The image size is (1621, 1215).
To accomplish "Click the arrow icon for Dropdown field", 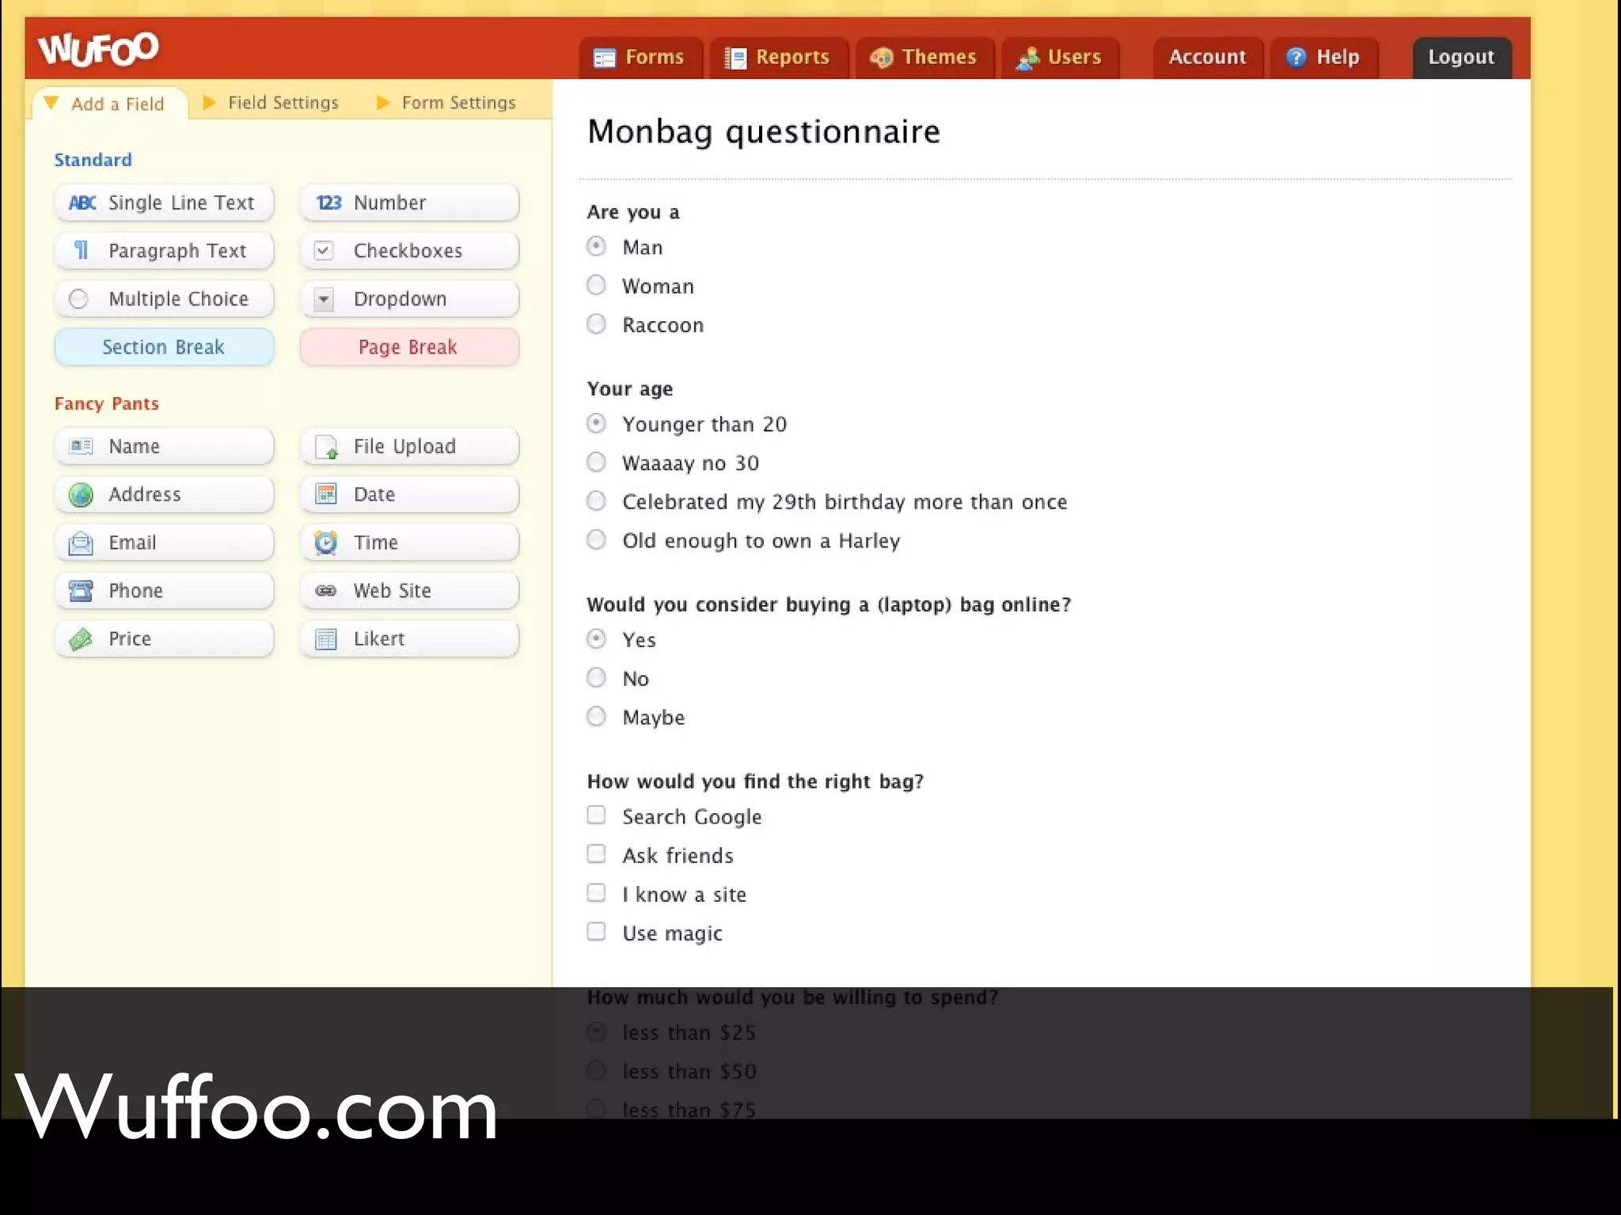I will (x=323, y=300).
